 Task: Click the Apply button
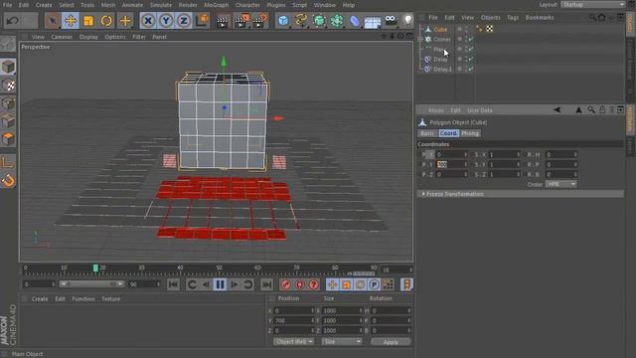pyautogui.click(x=391, y=342)
